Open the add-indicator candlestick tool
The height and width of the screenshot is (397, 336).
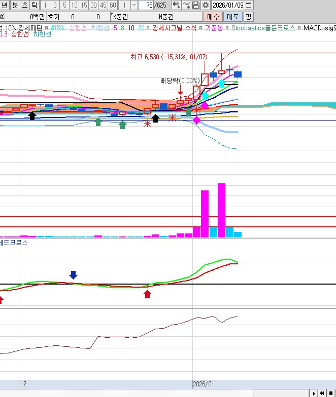176,5
